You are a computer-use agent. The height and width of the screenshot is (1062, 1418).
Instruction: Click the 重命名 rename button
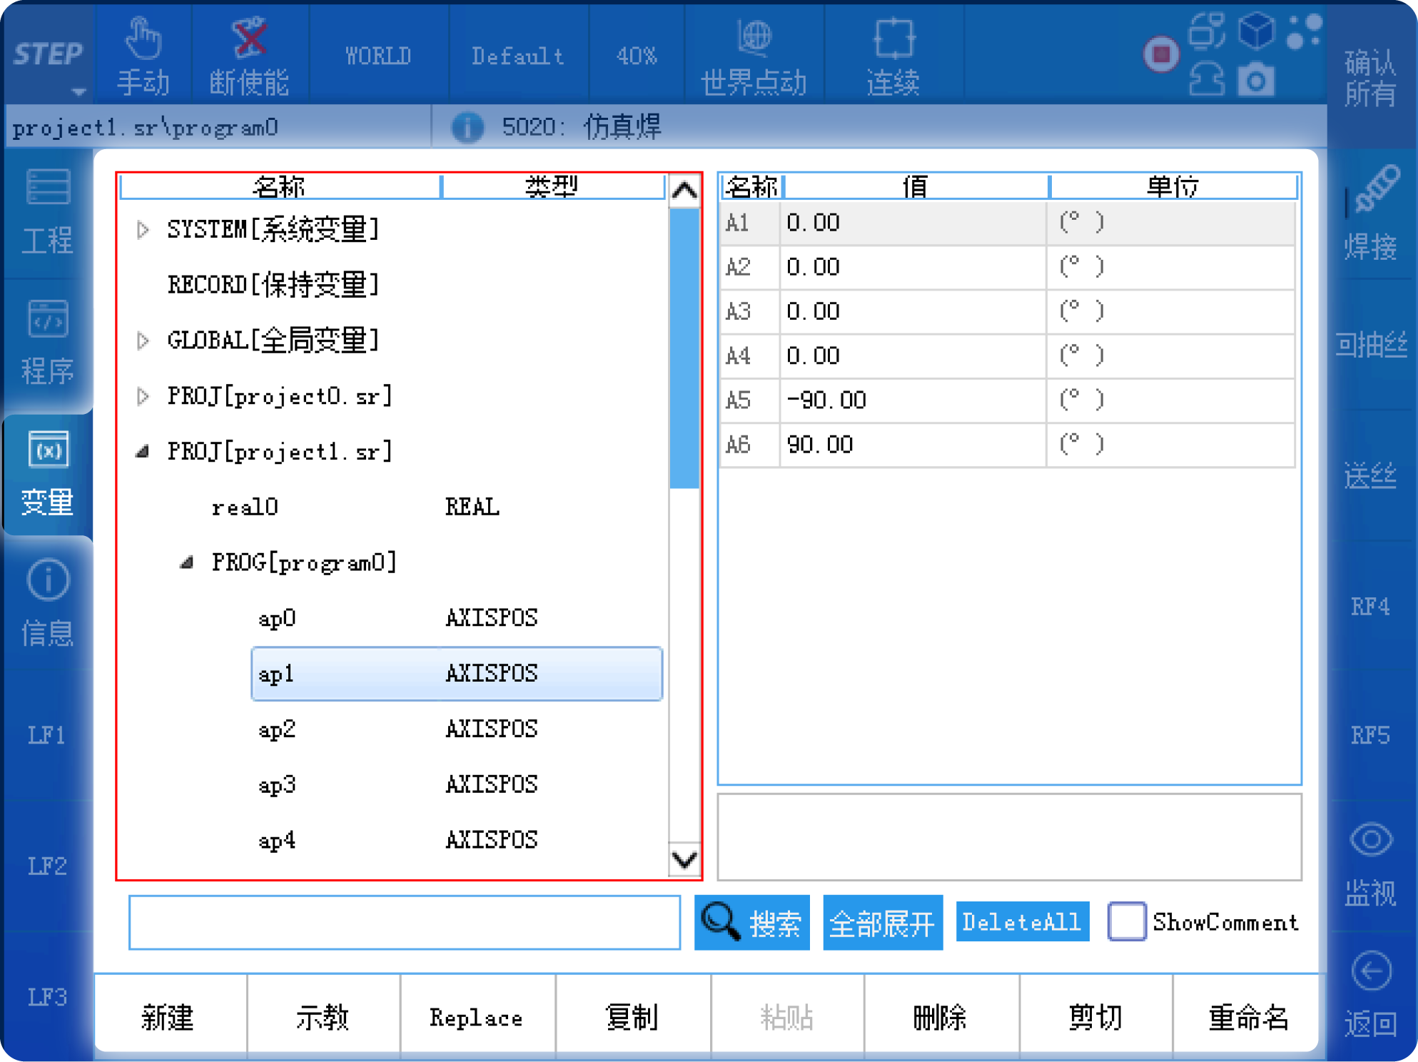1247,1016
